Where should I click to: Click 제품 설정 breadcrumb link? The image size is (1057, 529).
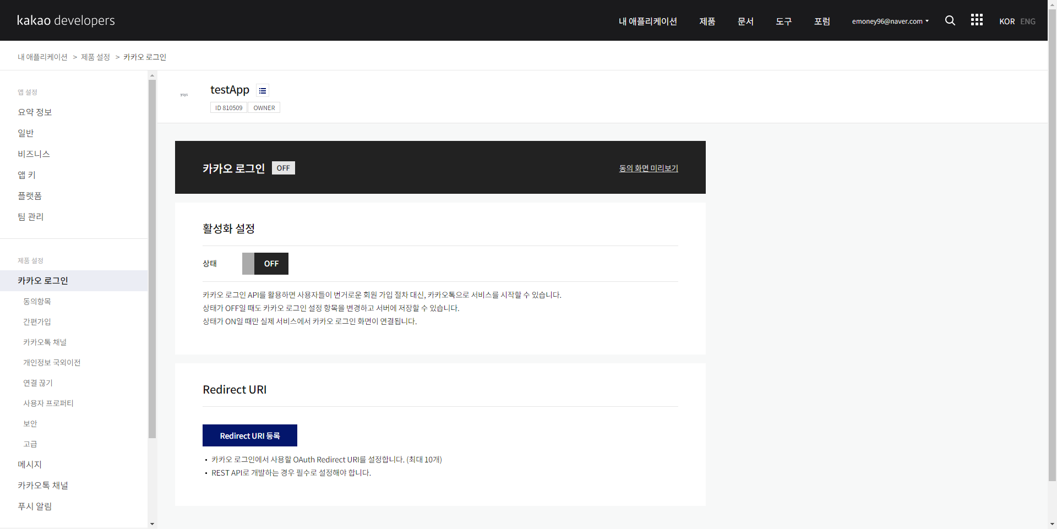(x=96, y=57)
